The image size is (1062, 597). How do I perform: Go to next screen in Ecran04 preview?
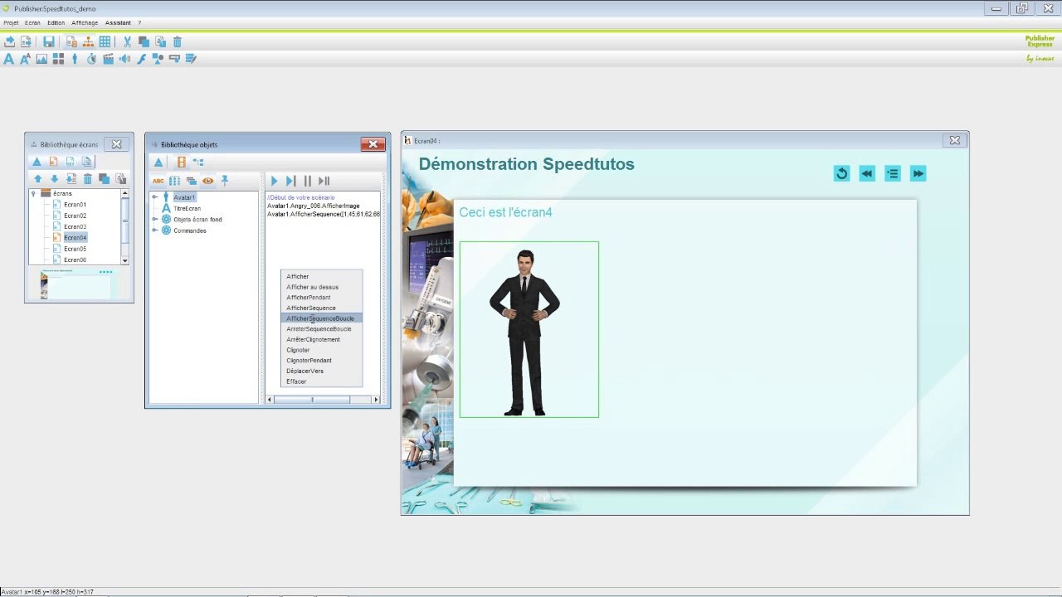918,173
